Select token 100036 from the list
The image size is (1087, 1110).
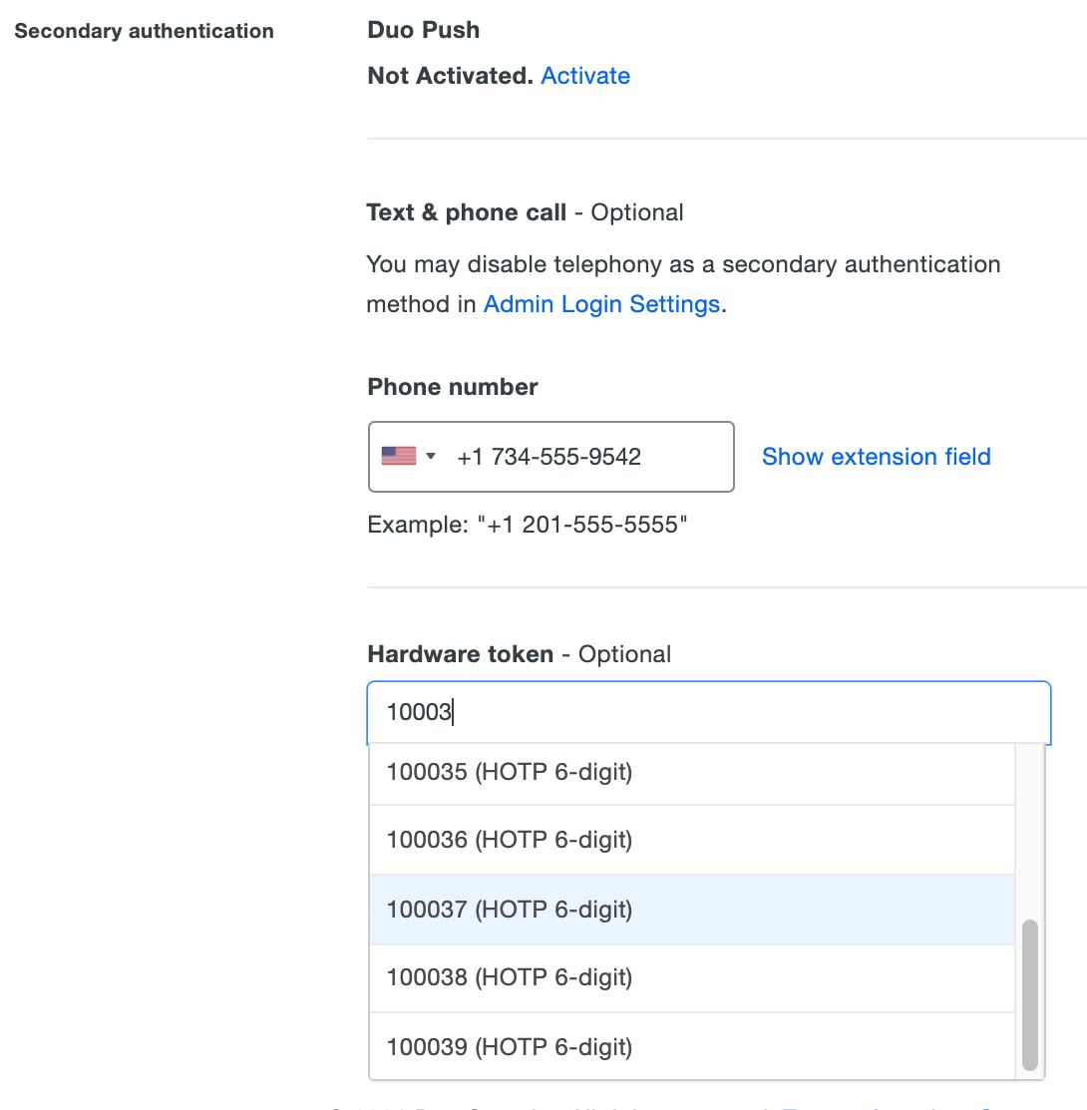[511, 840]
